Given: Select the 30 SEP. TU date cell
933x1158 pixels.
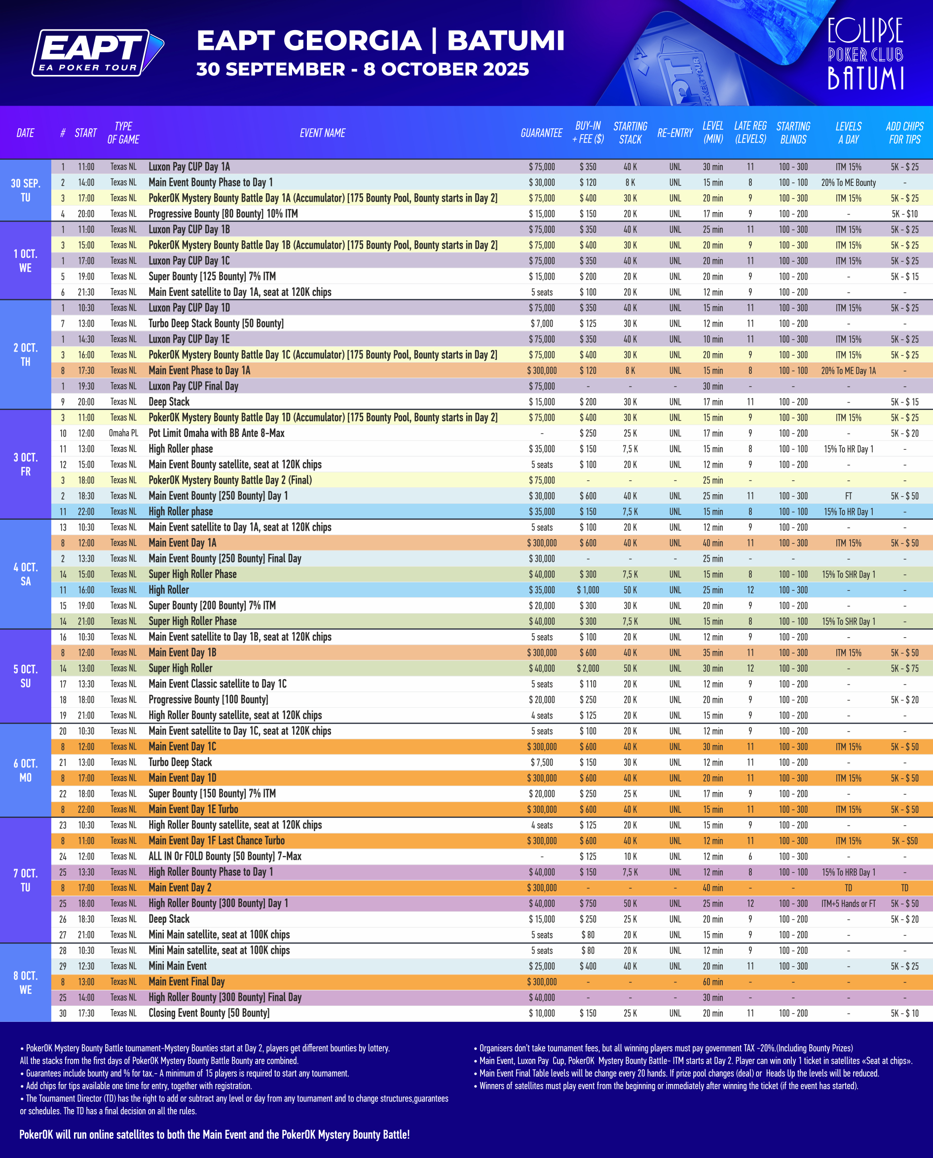Looking at the screenshot, I should coord(25,190).
